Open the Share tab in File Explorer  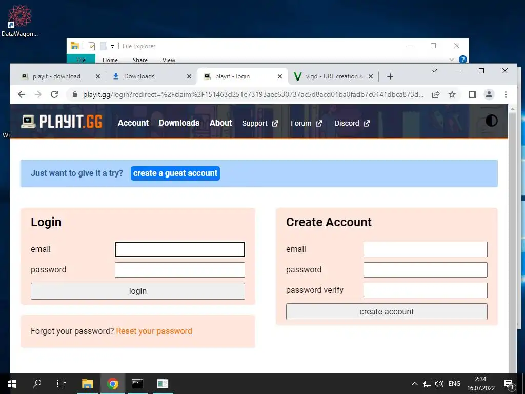tap(140, 60)
